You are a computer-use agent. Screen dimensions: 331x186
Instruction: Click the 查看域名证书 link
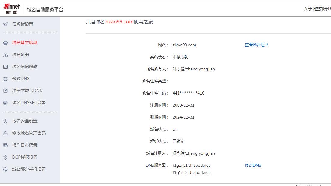pos(256,45)
